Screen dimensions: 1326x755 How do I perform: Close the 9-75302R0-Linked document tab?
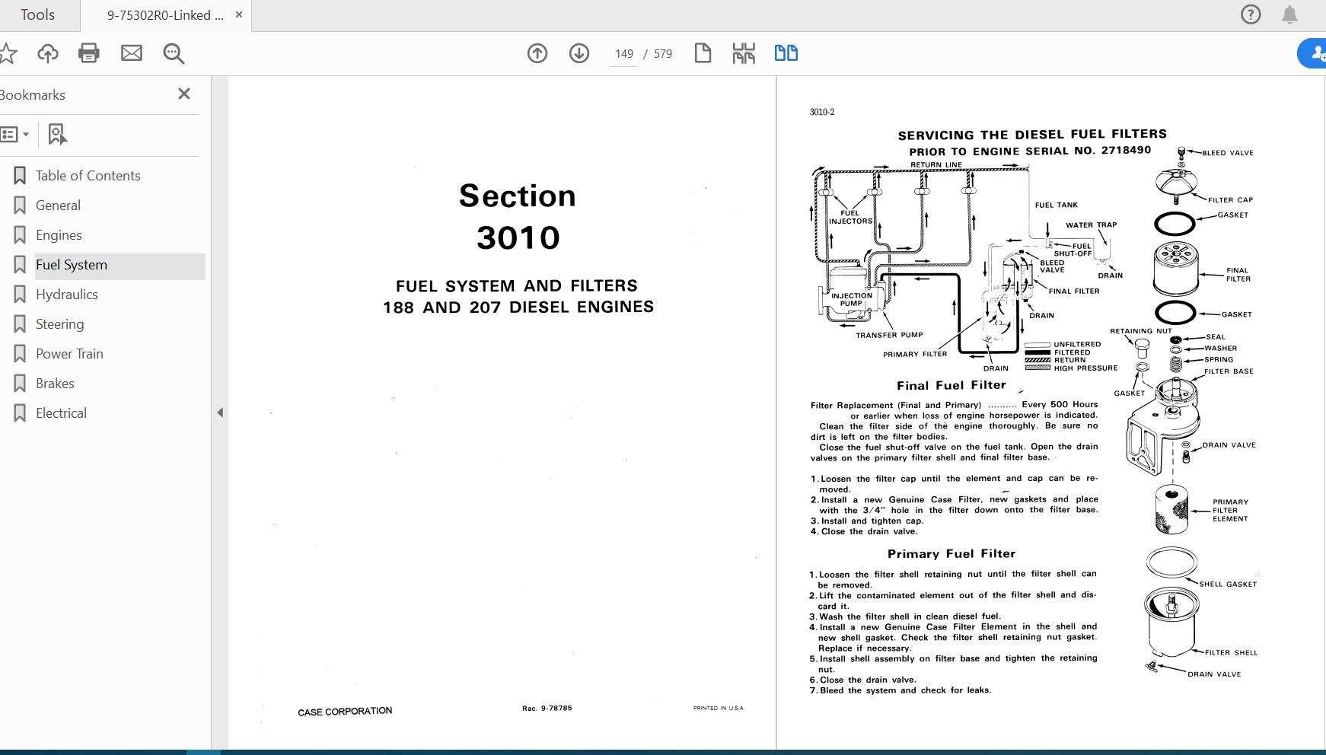[239, 15]
